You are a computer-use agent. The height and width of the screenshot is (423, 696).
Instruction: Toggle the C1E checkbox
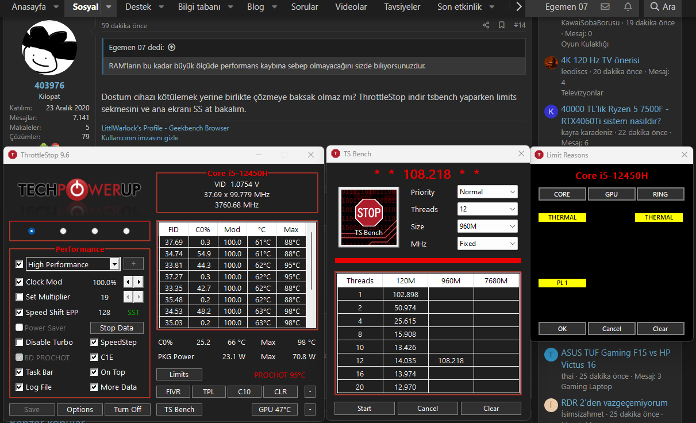tap(94, 357)
